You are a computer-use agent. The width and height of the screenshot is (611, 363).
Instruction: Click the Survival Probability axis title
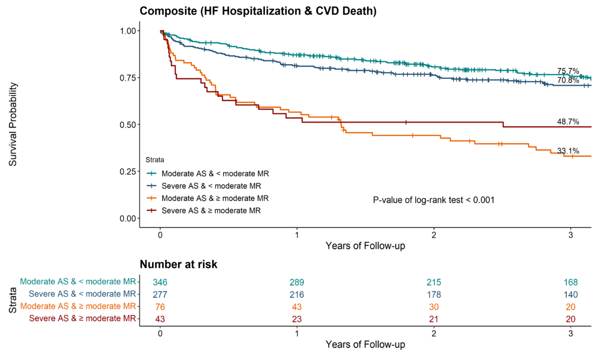coord(13,124)
